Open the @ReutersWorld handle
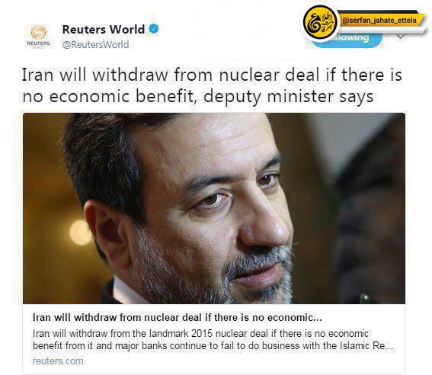The width and height of the screenshot is (432, 375). (x=95, y=45)
